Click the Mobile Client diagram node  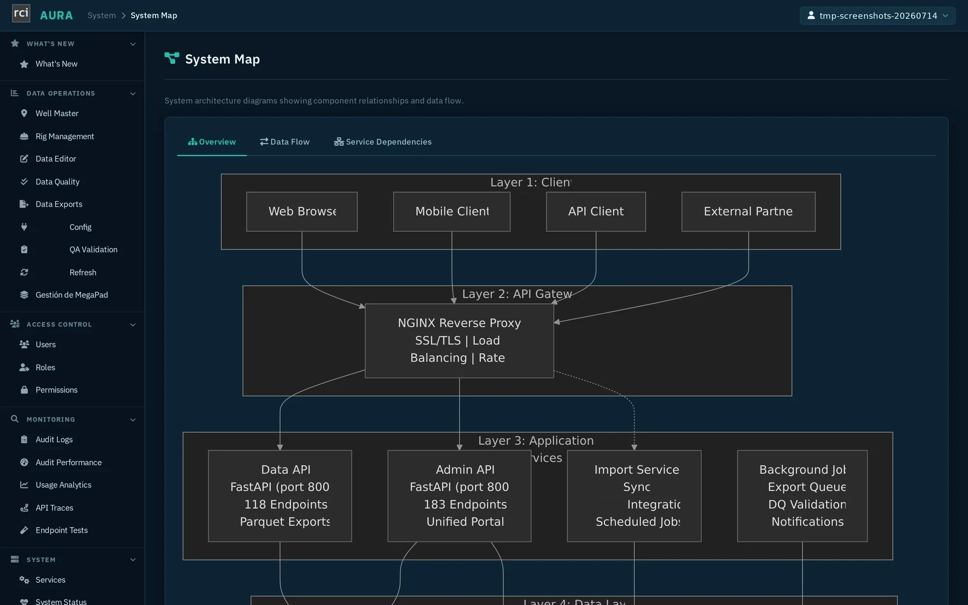[452, 212]
